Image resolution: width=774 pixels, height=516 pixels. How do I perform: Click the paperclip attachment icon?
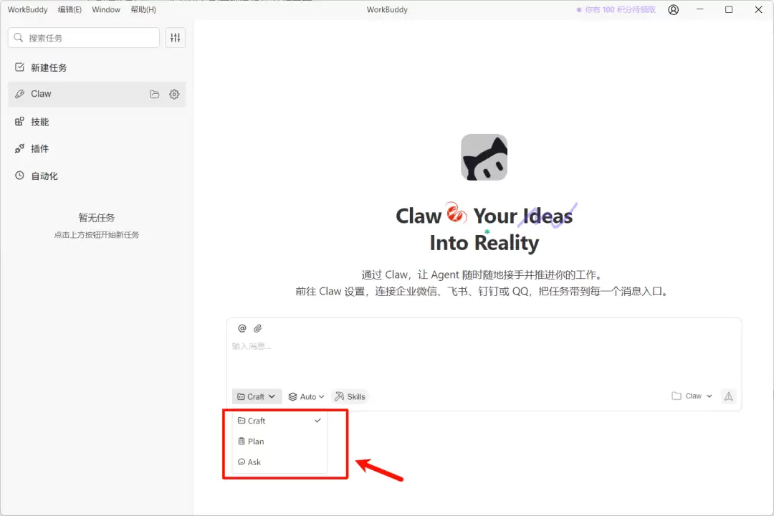point(258,328)
